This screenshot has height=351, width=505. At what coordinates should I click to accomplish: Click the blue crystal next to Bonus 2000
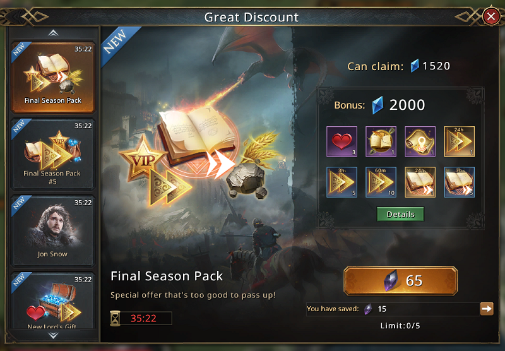[377, 105]
